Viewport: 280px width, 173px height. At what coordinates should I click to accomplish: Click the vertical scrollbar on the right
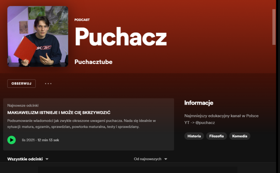pos(274,26)
